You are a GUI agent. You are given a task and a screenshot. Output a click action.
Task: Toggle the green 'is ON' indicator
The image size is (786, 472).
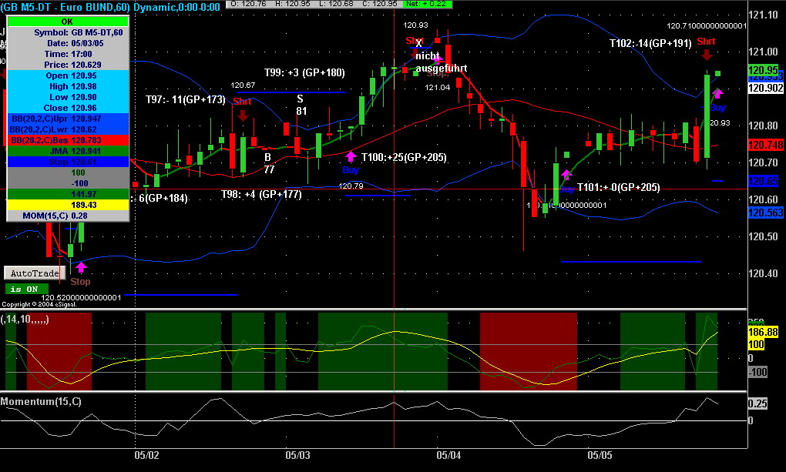click(x=26, y=289)
